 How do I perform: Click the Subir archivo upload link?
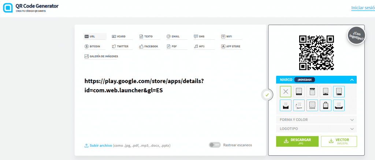coord(98,145)
